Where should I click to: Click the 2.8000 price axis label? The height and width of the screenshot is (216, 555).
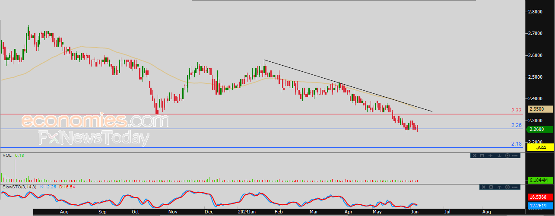(536, 12)
